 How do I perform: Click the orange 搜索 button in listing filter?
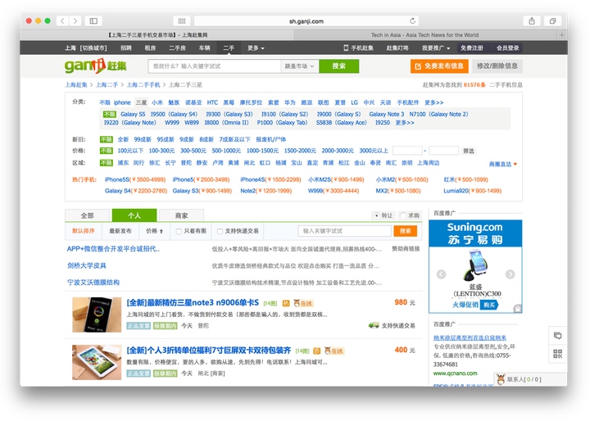406,231
